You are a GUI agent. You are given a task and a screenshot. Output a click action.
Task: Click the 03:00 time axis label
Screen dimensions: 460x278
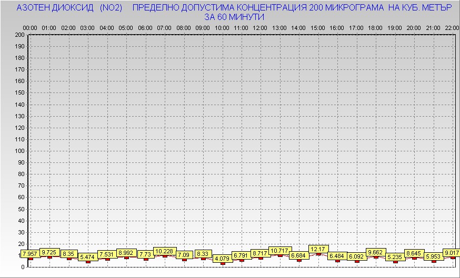(87, 28)
